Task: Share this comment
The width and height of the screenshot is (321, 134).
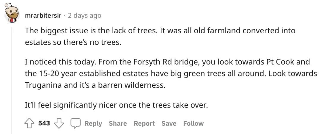Action: (x=118, y=123)
